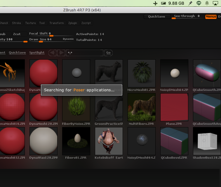
Task: Open the DynaWax128.ZPR project thumbnail
Action: 43,141
